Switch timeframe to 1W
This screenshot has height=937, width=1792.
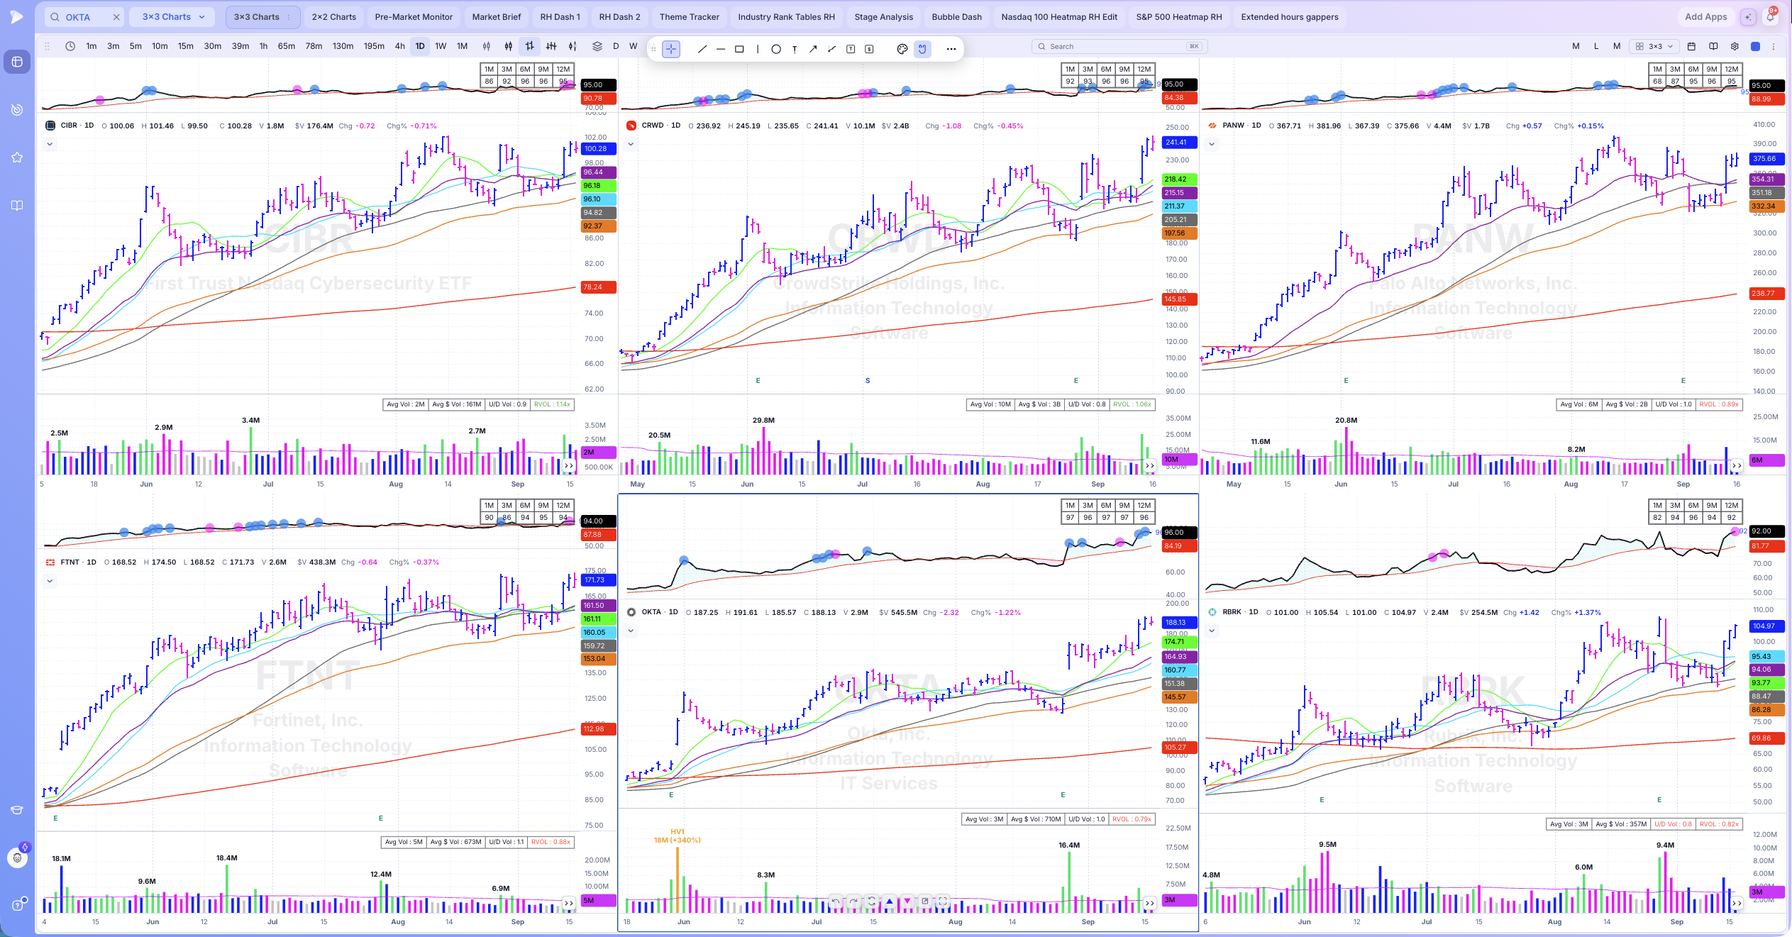[441, 46]
